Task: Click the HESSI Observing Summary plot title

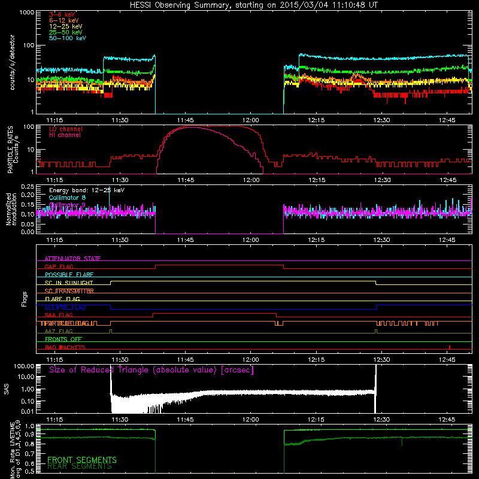Action: [253, 5]
